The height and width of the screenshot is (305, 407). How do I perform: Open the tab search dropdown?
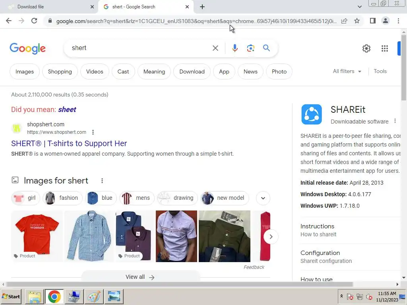(x=359, y=7)
